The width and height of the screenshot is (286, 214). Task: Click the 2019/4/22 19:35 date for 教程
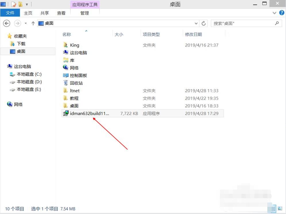click(202, 98)
